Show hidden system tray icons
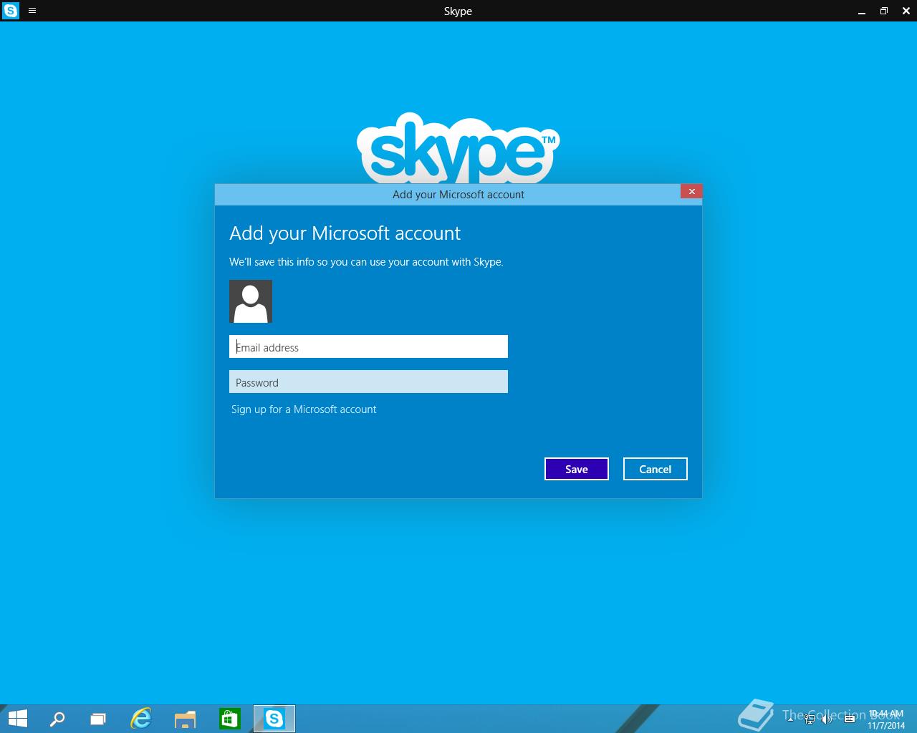Image resolution: width=917 pixels, height=733 pixels. (790, 719)
